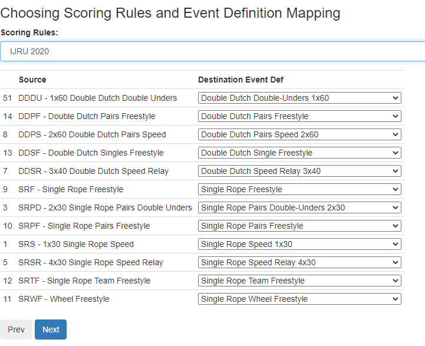Open the Single Rope Speed 1x30 dropdown
The image size is (425, 346).
299,245
